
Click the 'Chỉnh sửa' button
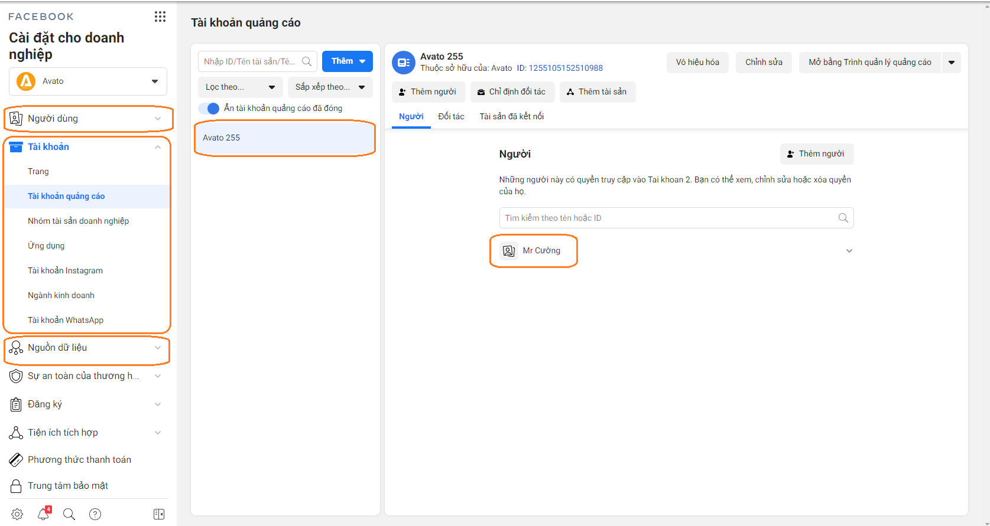click(x=764, y=63)
